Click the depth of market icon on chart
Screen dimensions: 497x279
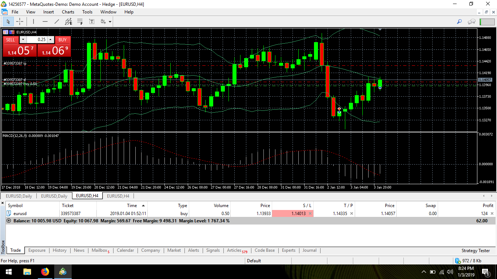(x=5, y=32)
